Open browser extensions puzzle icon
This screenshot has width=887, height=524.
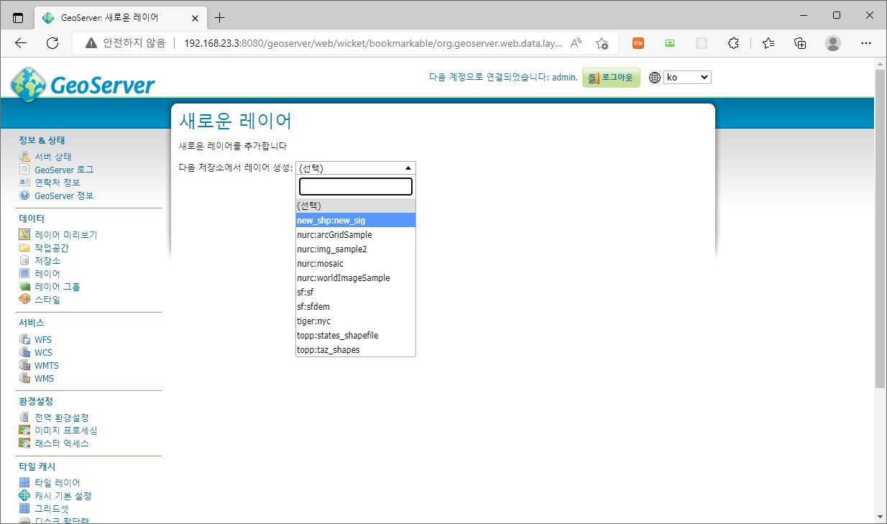(733, 43)
